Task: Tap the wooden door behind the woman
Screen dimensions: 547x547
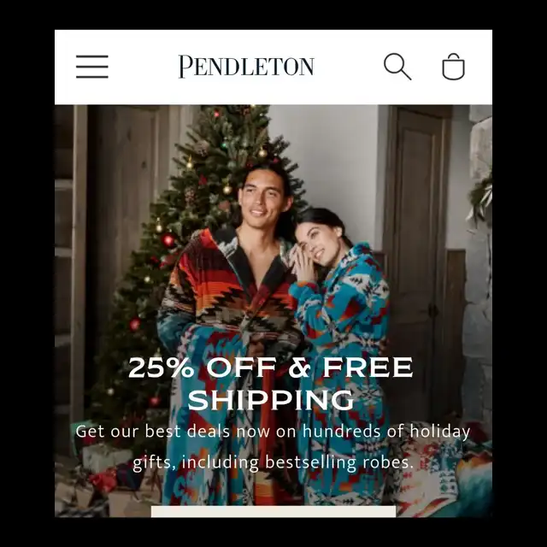Action: [417, 244]
